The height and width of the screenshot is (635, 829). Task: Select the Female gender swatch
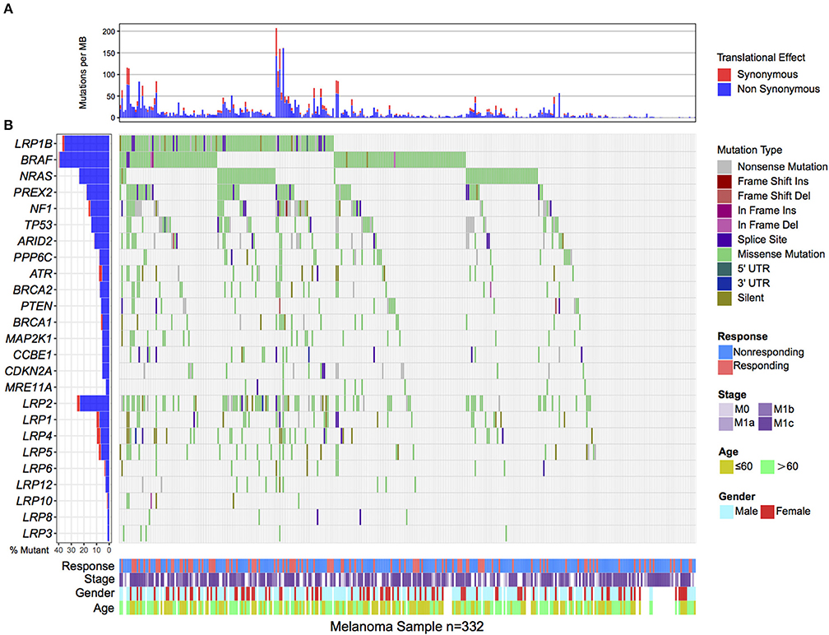[x=767, y=512]
